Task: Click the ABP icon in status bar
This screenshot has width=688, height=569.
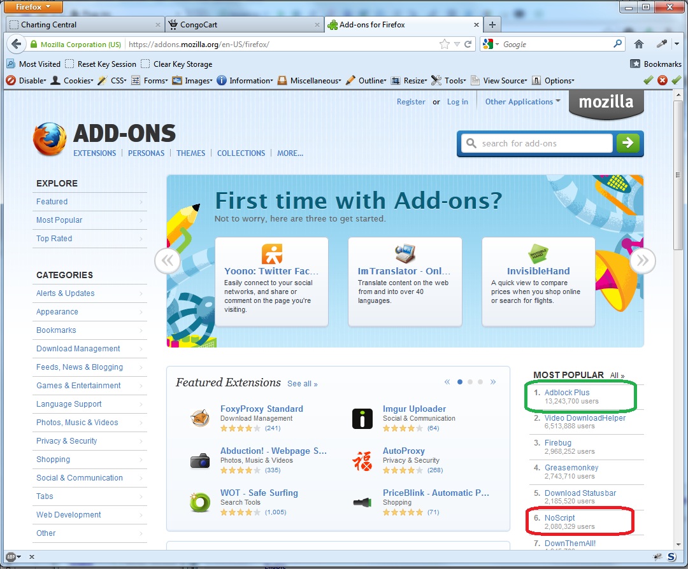Action: point(11,557)
